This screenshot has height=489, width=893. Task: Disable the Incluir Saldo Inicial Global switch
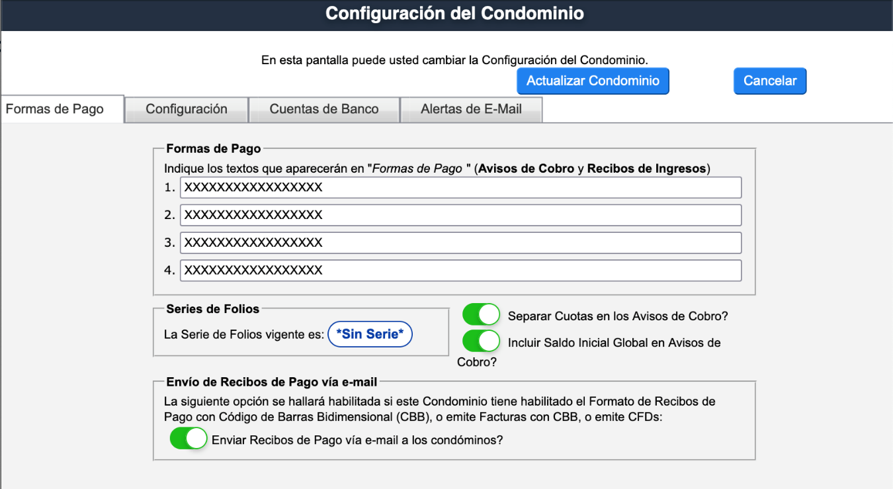click(x=481, y=341)
